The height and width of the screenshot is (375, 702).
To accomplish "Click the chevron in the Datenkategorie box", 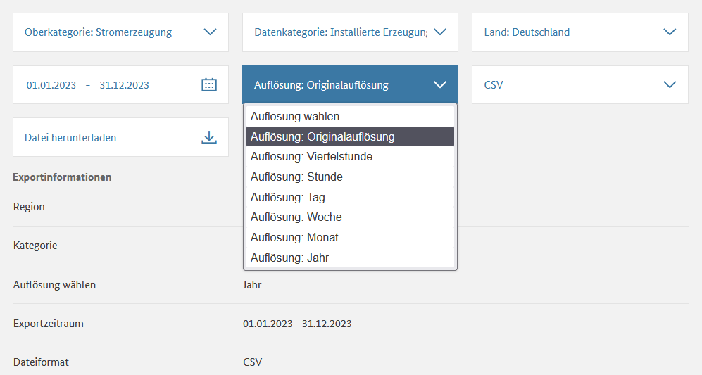I will click(440, 32).
